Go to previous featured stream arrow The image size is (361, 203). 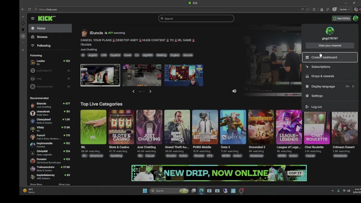tap(133, 91)
